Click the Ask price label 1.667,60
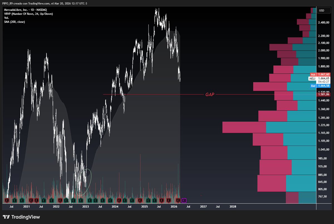This screenshot has width=334, height=224. click(x=324, y=75)
